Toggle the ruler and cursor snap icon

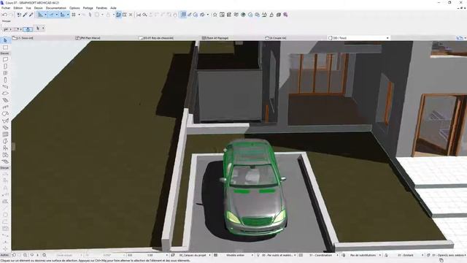[63, 15]
